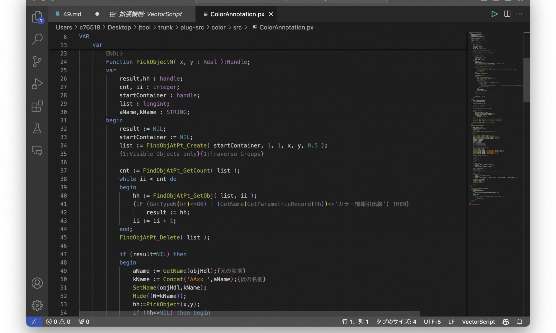The height and width of the screenshot is (333, 556).
Task: Open the Explorer view in activity bar
Action: point(37,17)
